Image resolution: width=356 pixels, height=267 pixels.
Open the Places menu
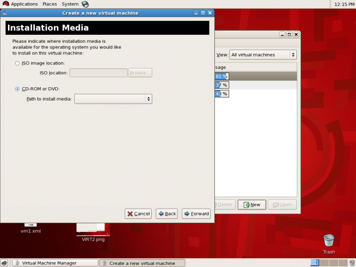(50, 4)
